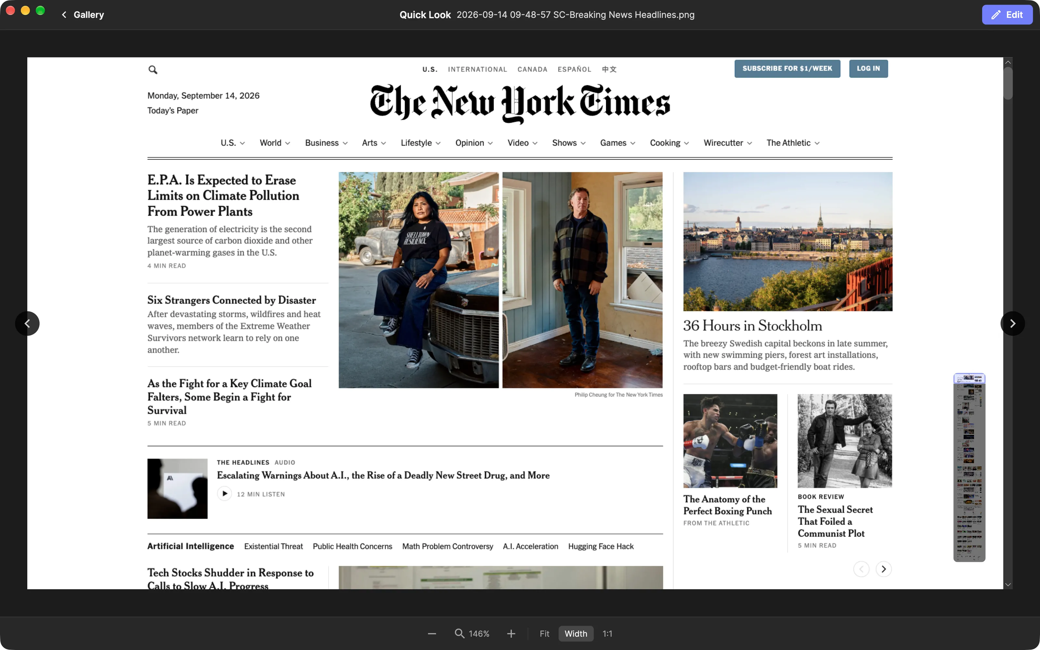Open the E.P.A. climate pollution headline
The image size is (1040, 650).
(x=223, y=196)
